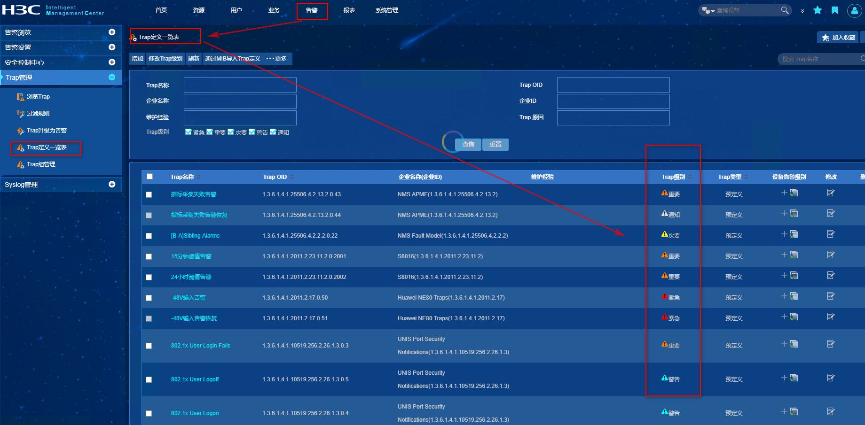The image size is (865, 425).
Task: Click the 刷新 button
Action: 194,59
